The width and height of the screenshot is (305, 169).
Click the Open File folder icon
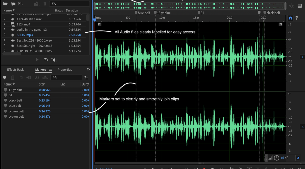pyautogui.click(x=5, y=4)
